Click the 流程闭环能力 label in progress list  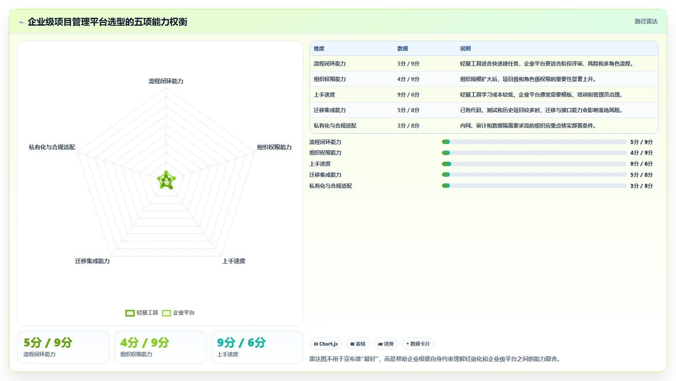tap(325, 142)
